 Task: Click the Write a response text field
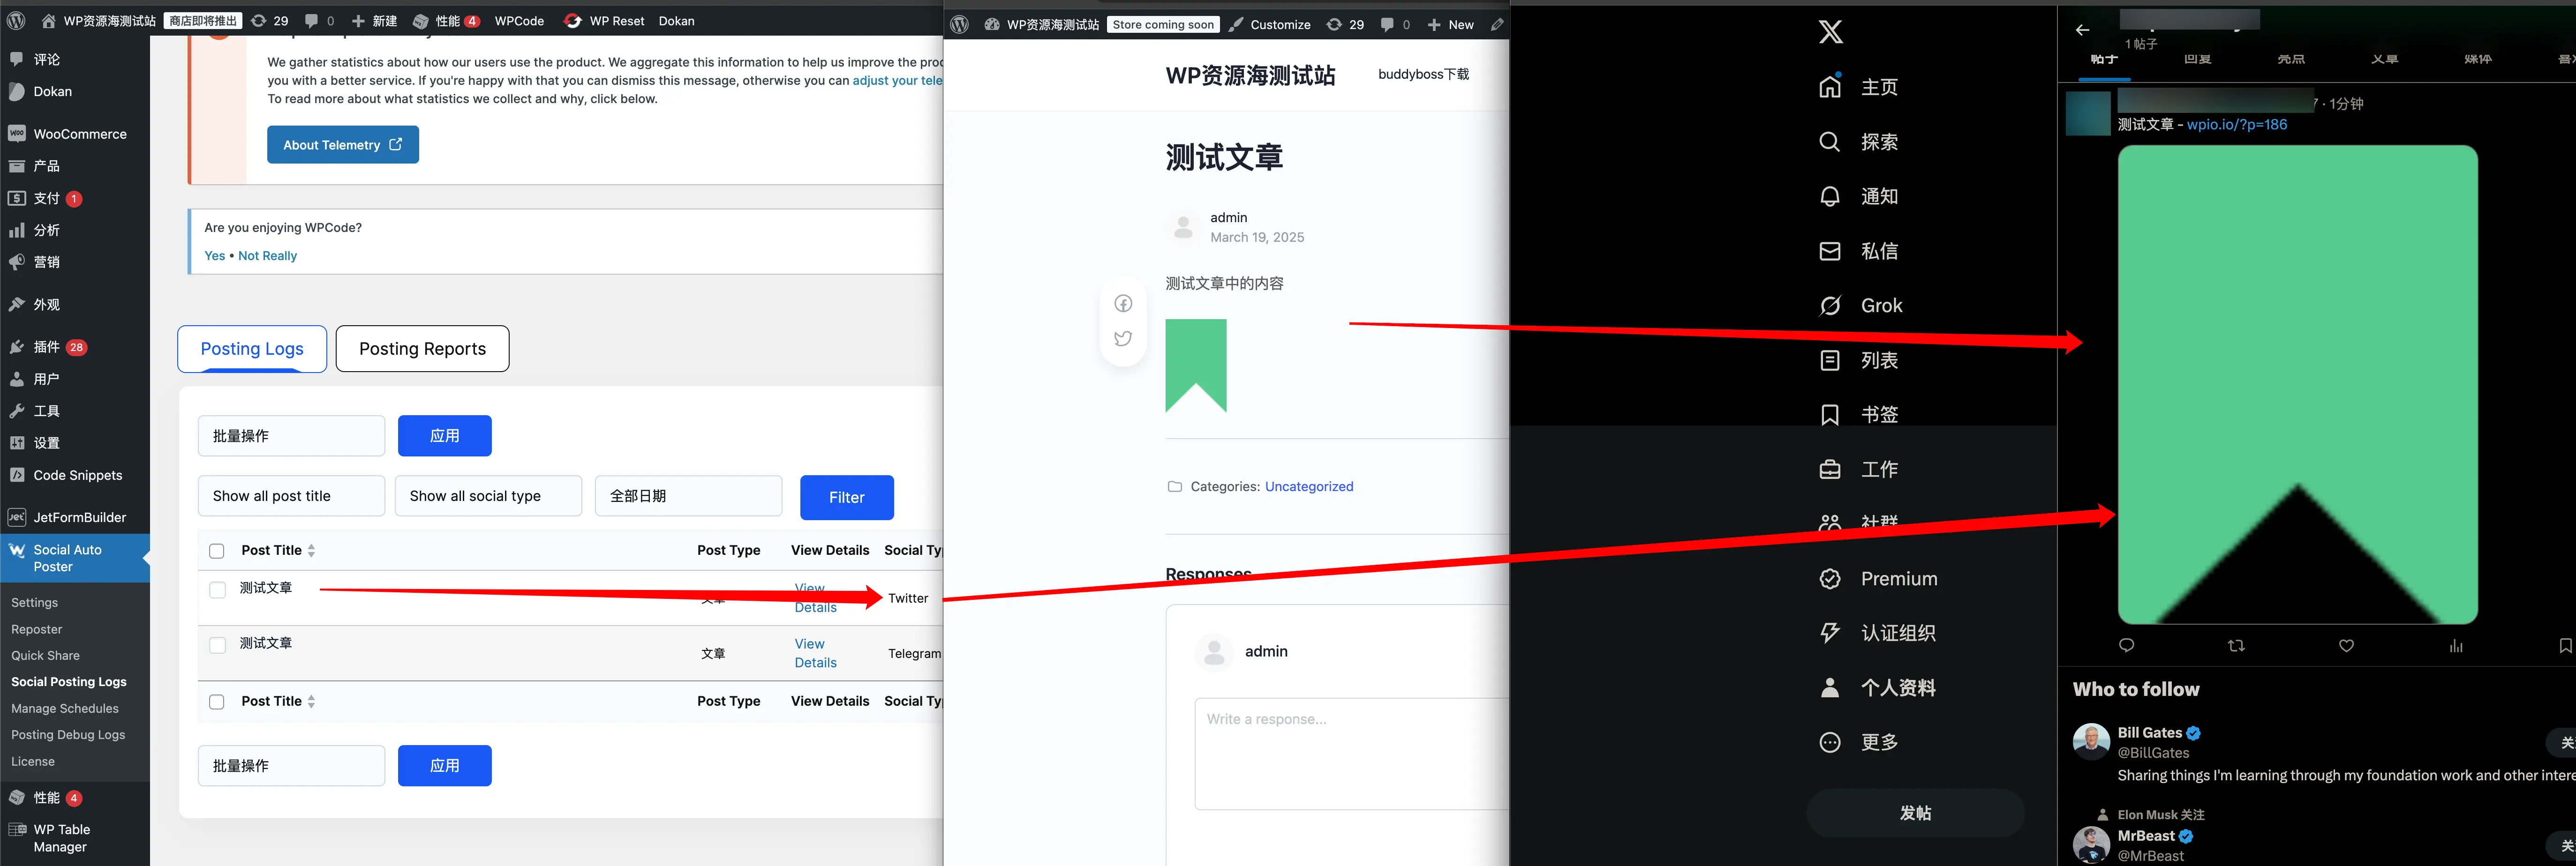[1352, 754]
